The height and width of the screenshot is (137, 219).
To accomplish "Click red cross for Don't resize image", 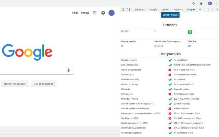I will [170, 128].
